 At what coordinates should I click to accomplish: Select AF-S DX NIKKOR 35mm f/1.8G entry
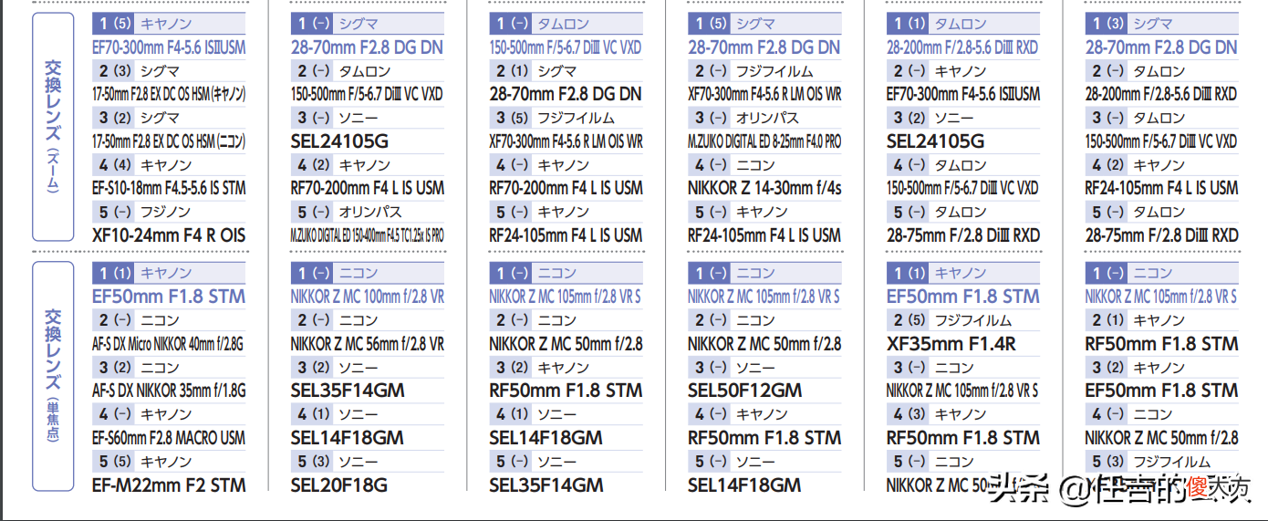tap(169, 391)
